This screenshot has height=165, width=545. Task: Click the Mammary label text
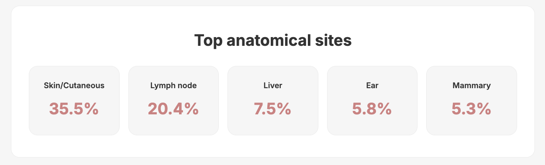pyautogui.click(x=472, y=86)
